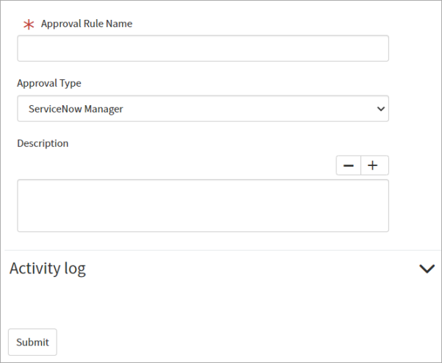Click the Approval Type select arrow

click(x=381, y=109)
